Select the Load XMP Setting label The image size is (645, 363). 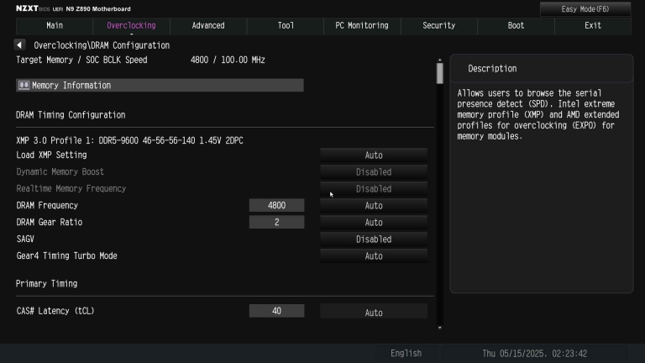(x=51, y=155)
